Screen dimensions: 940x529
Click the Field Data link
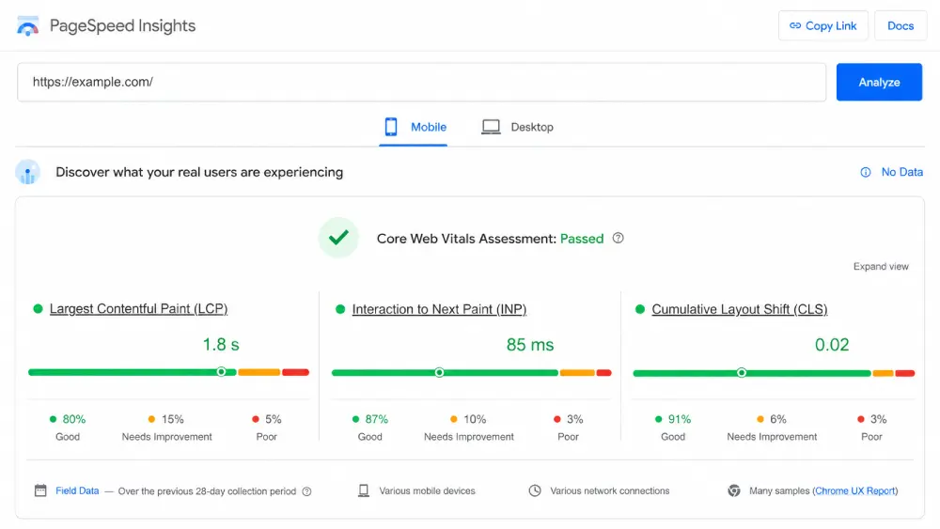tap(77, 490)
